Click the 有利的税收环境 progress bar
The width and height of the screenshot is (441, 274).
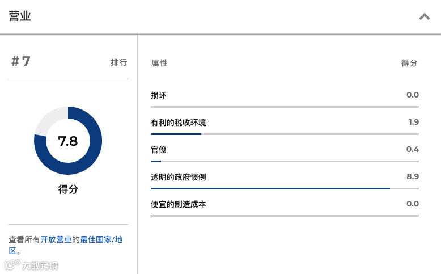285,134
